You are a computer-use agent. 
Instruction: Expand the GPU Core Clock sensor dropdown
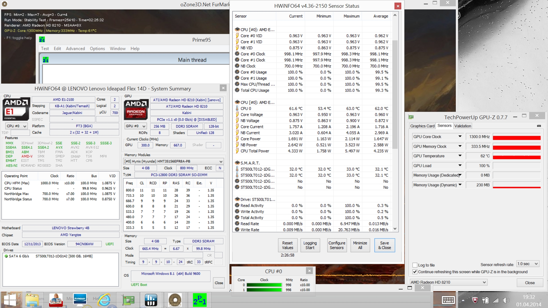point(460,137)
